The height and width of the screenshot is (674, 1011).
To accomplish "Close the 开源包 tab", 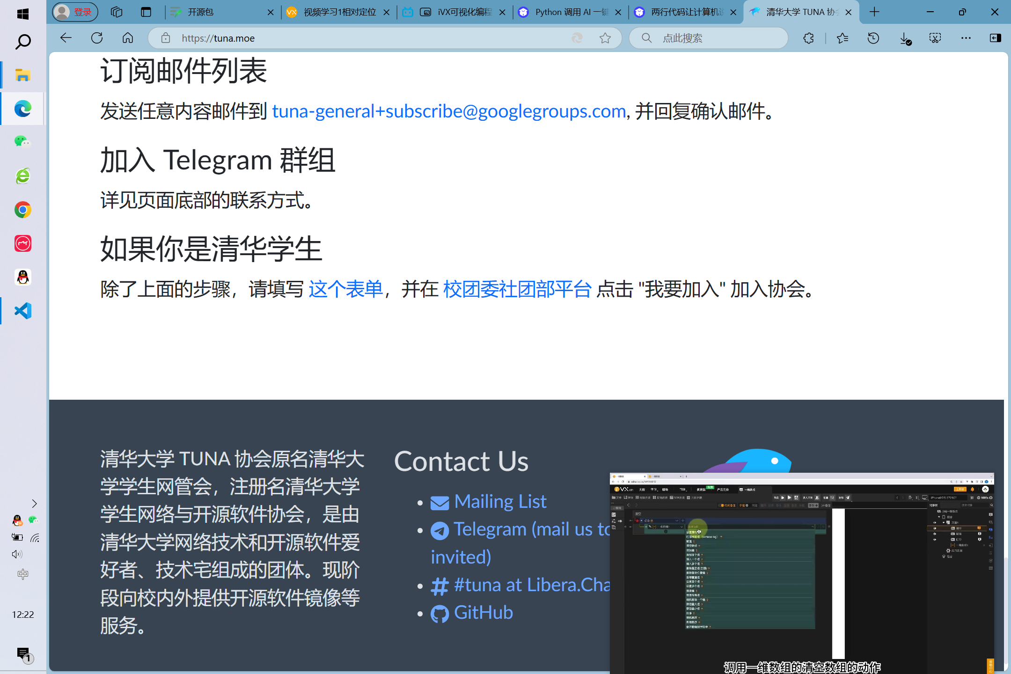I will [x=271, y=13].
